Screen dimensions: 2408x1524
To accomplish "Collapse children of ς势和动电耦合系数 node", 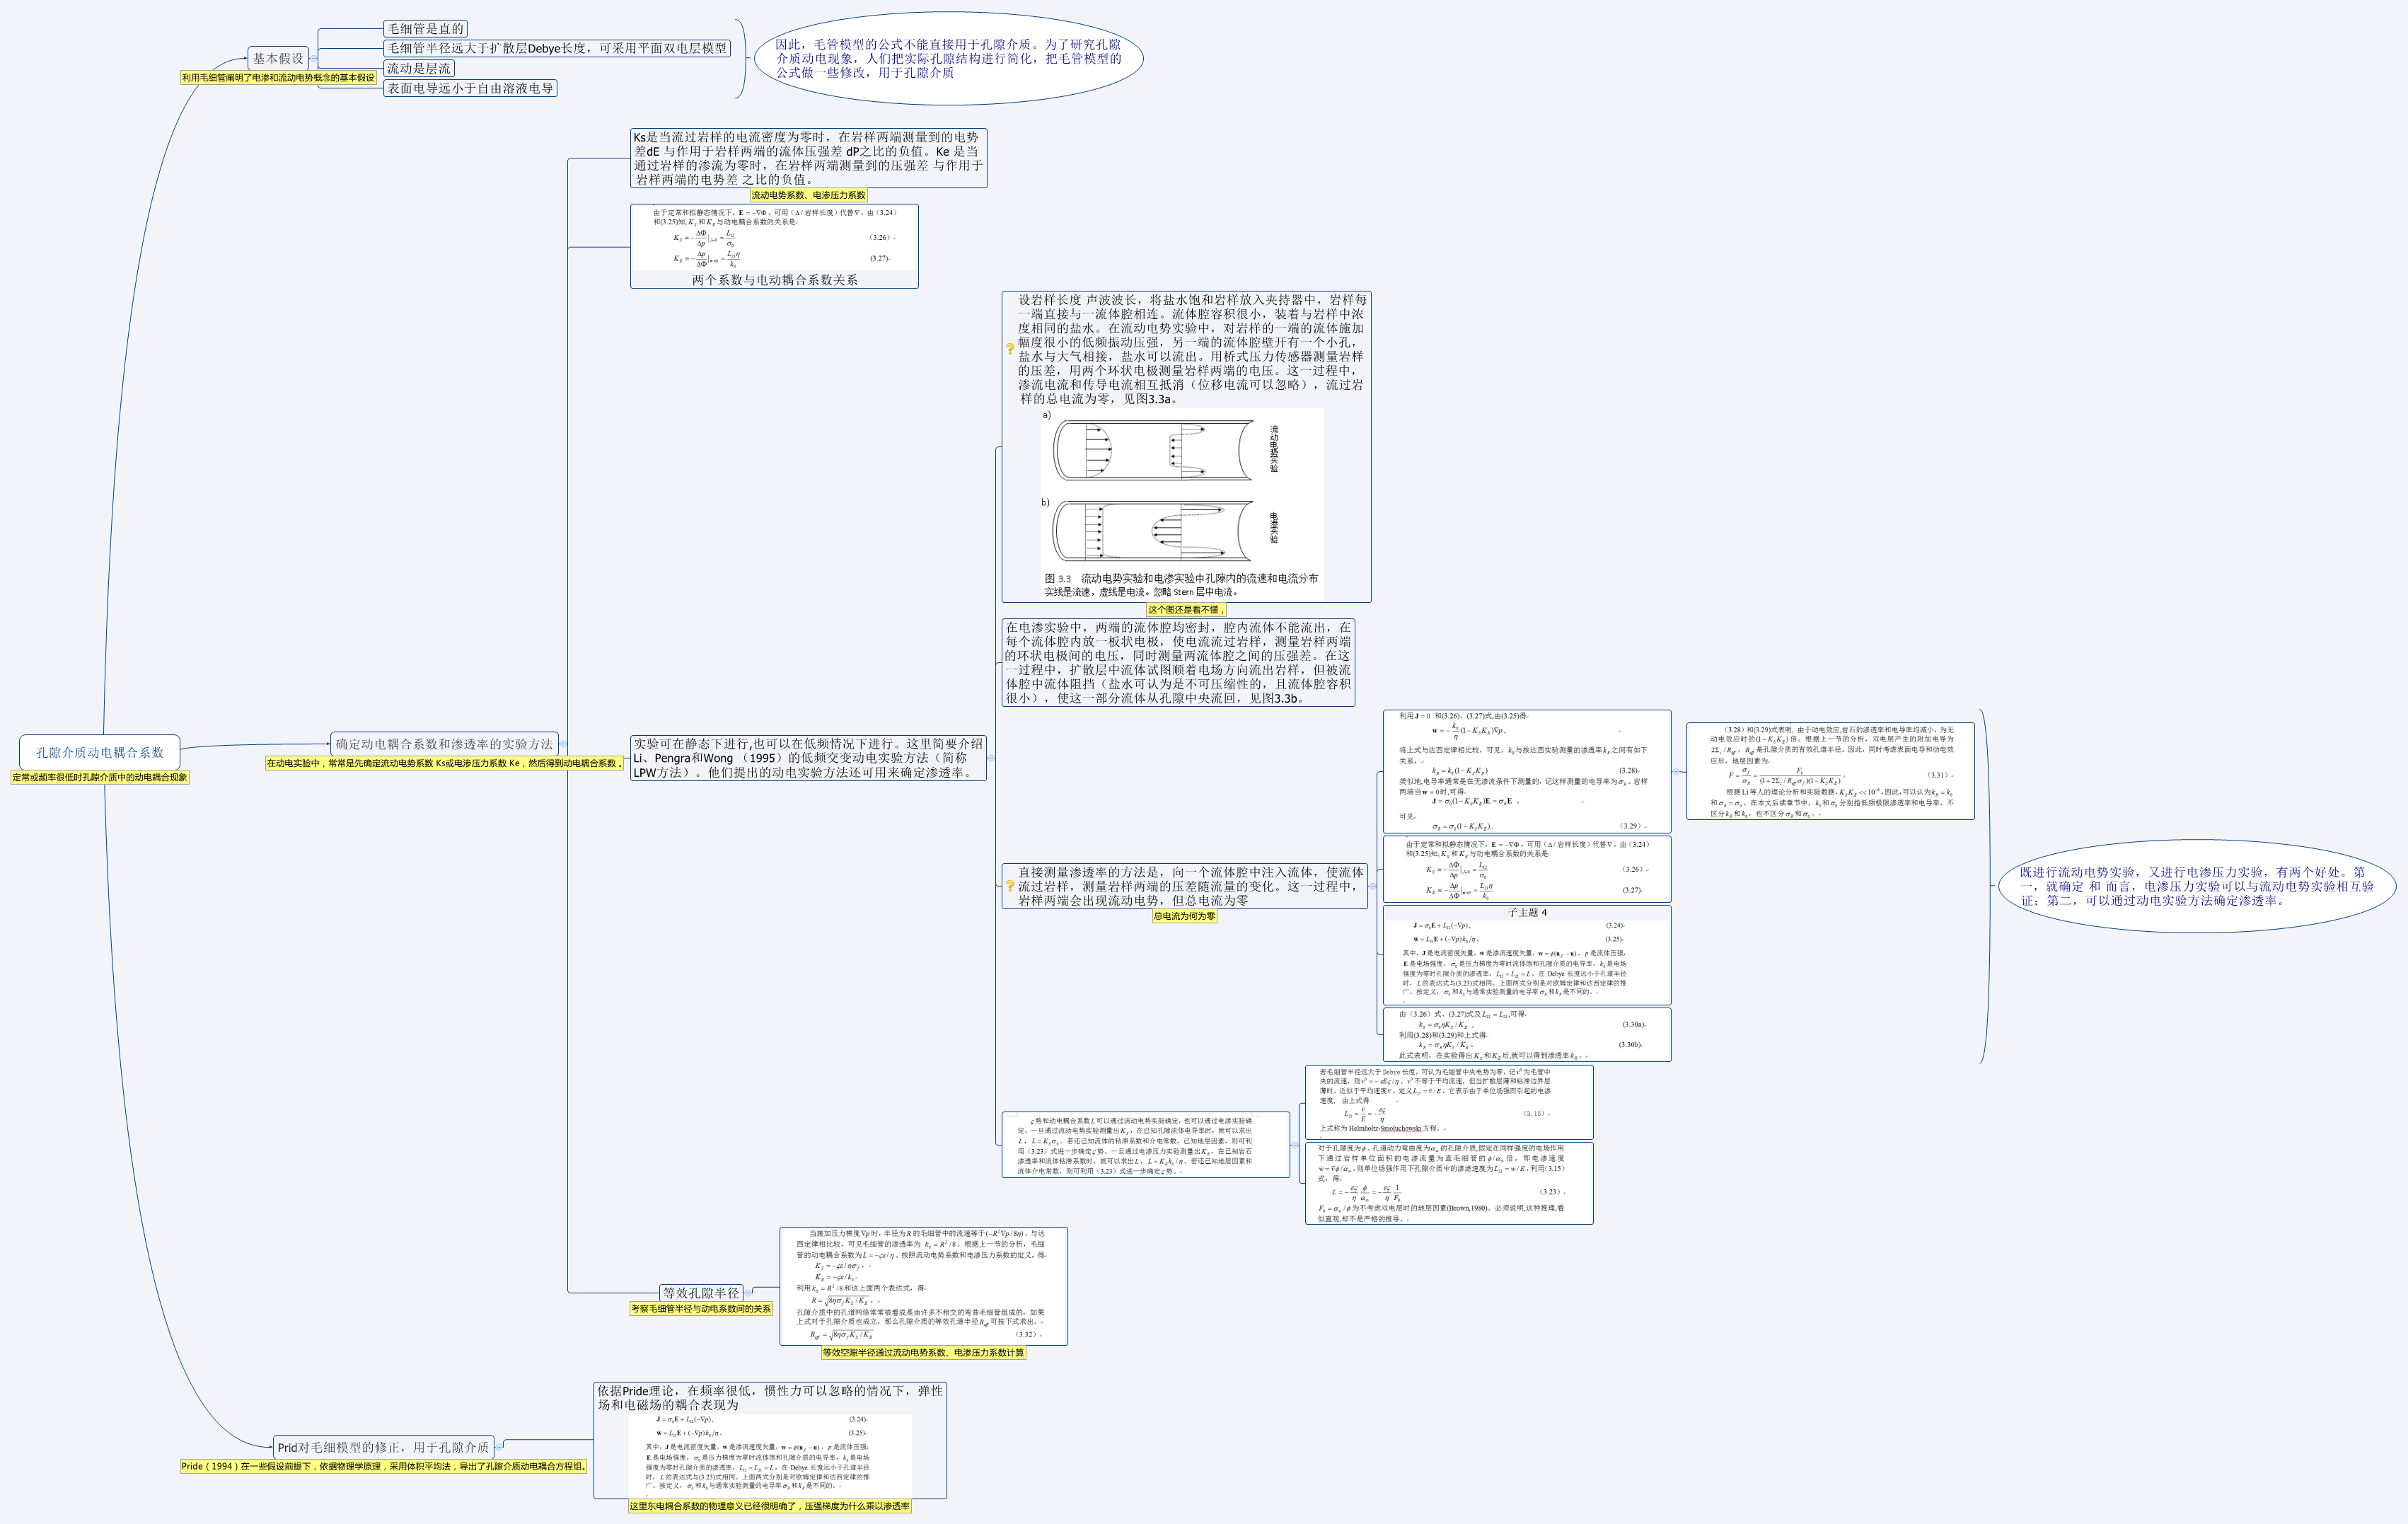I will (x=1295, y=1144).
